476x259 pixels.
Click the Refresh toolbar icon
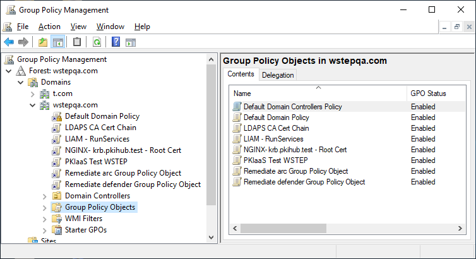tap(97, 42)
